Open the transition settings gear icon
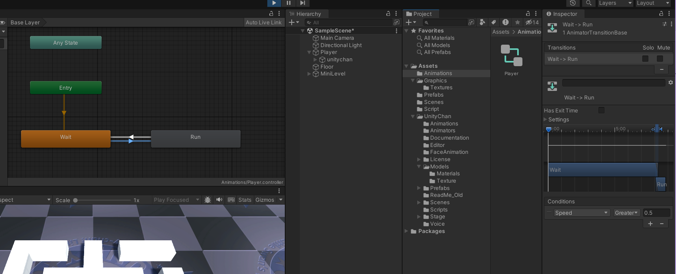Screen dimensions: 676x274 [671, 82]
